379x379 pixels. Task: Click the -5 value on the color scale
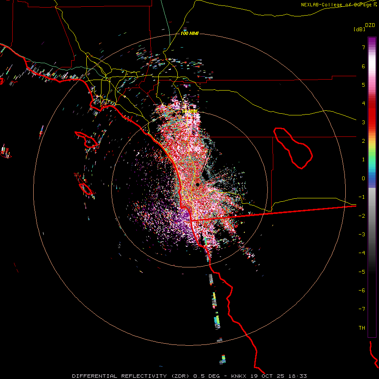tap(362, 272)
